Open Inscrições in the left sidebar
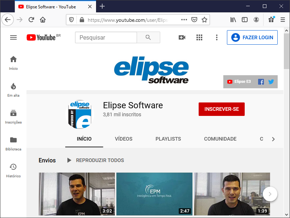 click(x=13, y=117)
